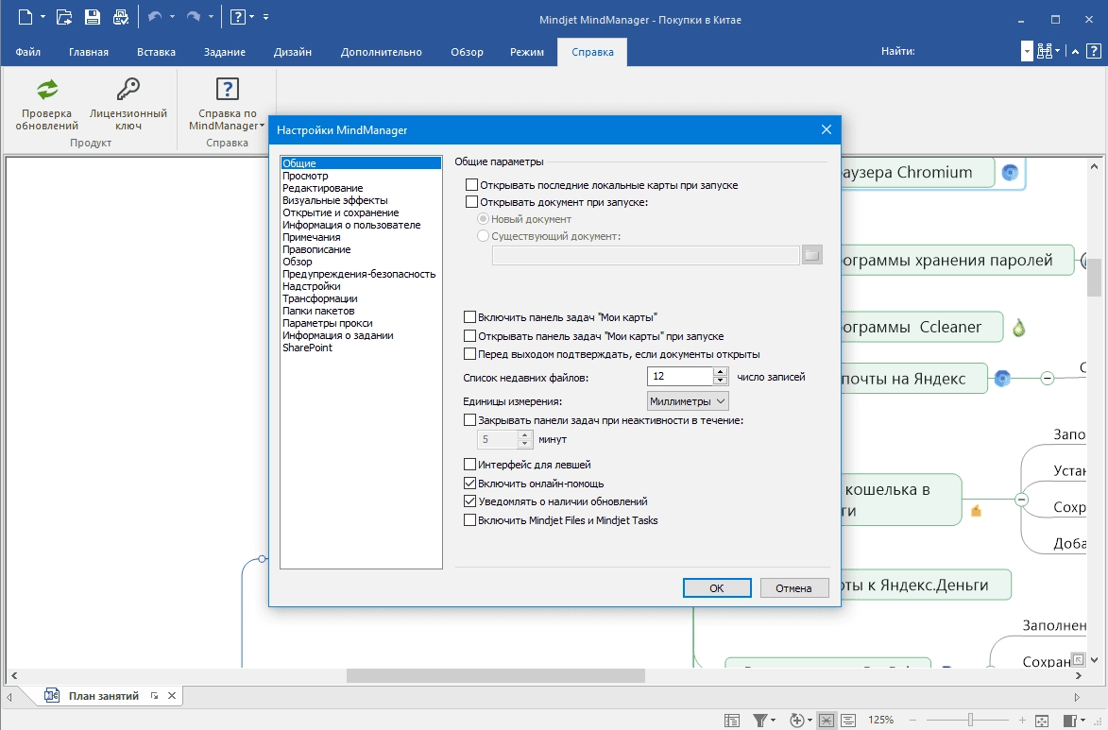Click the map structure icon beside search box

click(x=1045, y=51)
